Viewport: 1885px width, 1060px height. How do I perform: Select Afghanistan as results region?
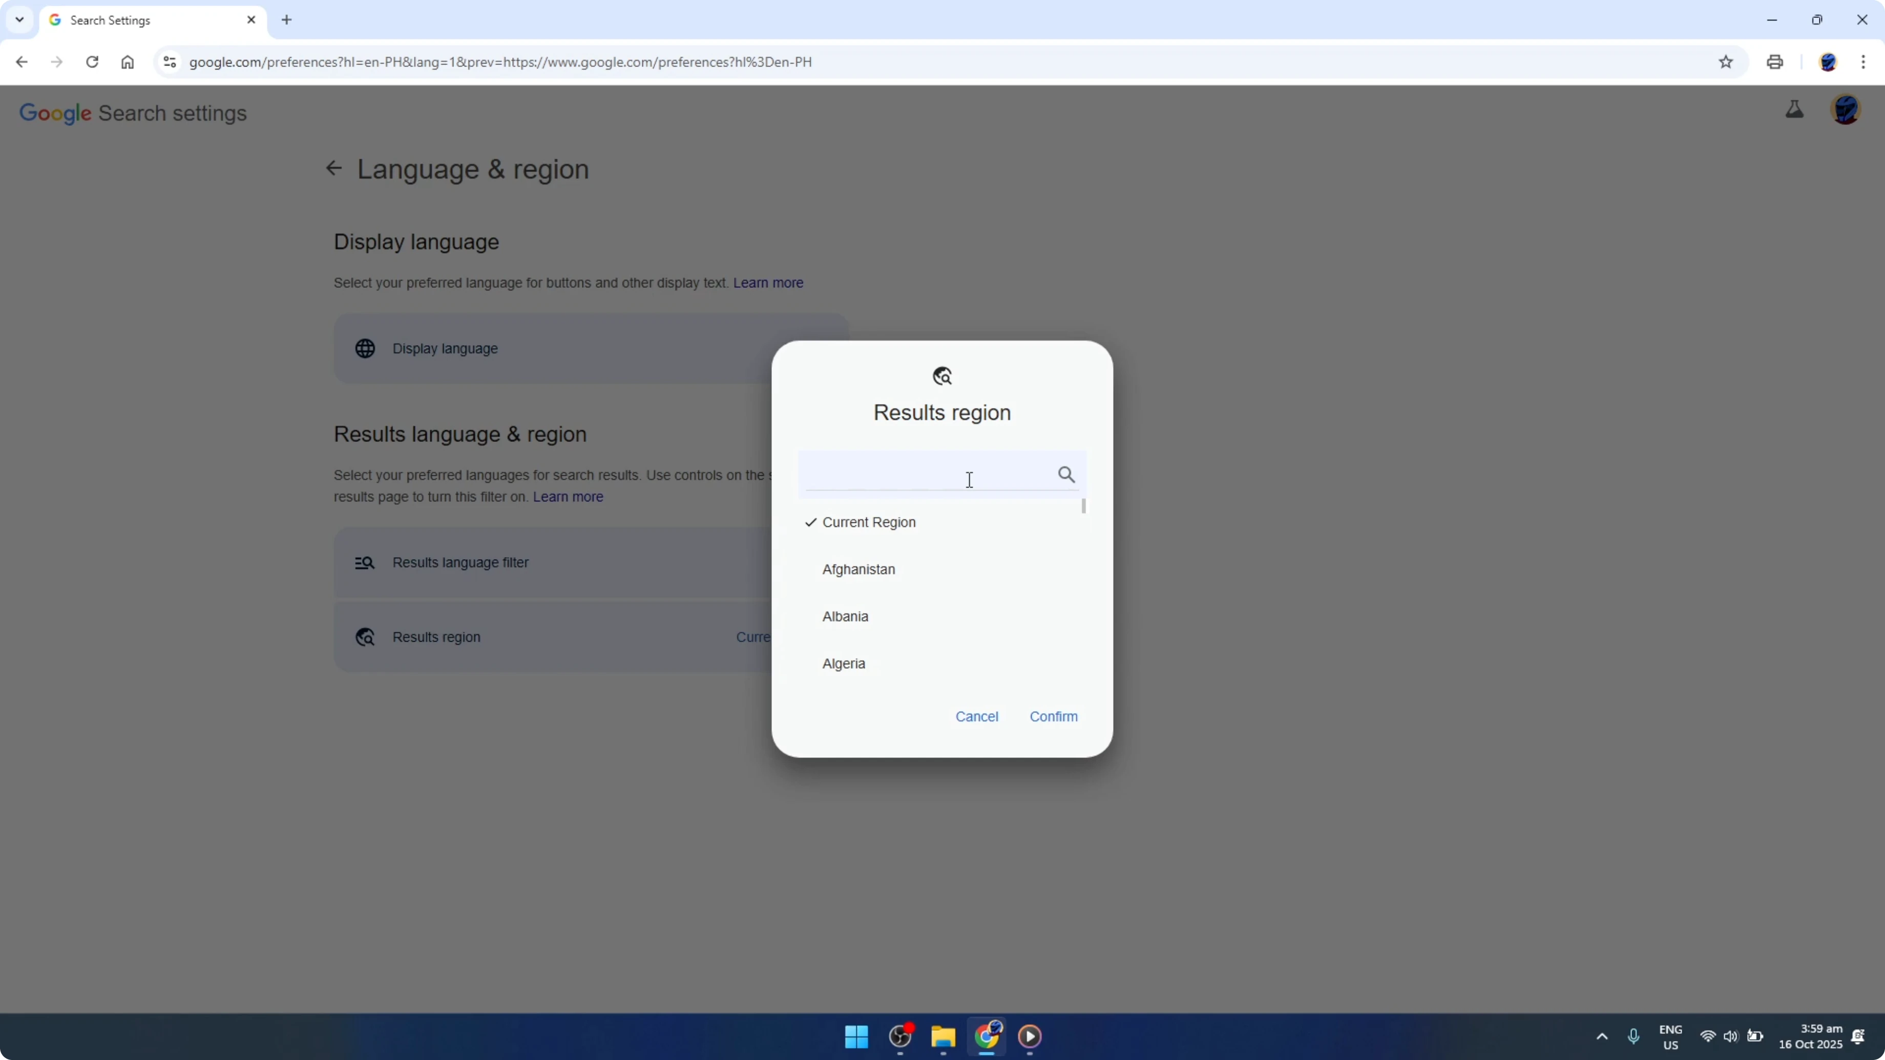pyautogui.click(x=858, y=569)
